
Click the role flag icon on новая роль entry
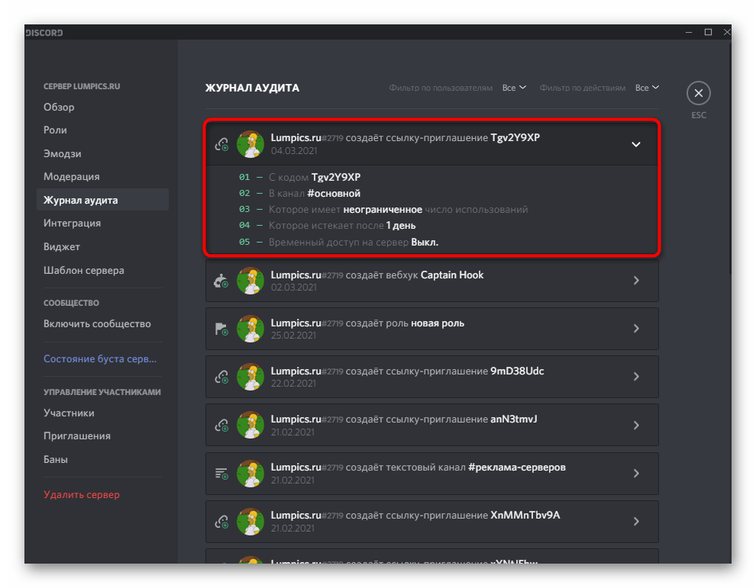[x=221, y=329]
